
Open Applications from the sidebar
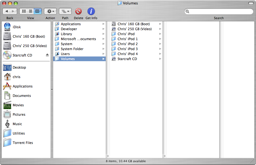pos(26,86)
